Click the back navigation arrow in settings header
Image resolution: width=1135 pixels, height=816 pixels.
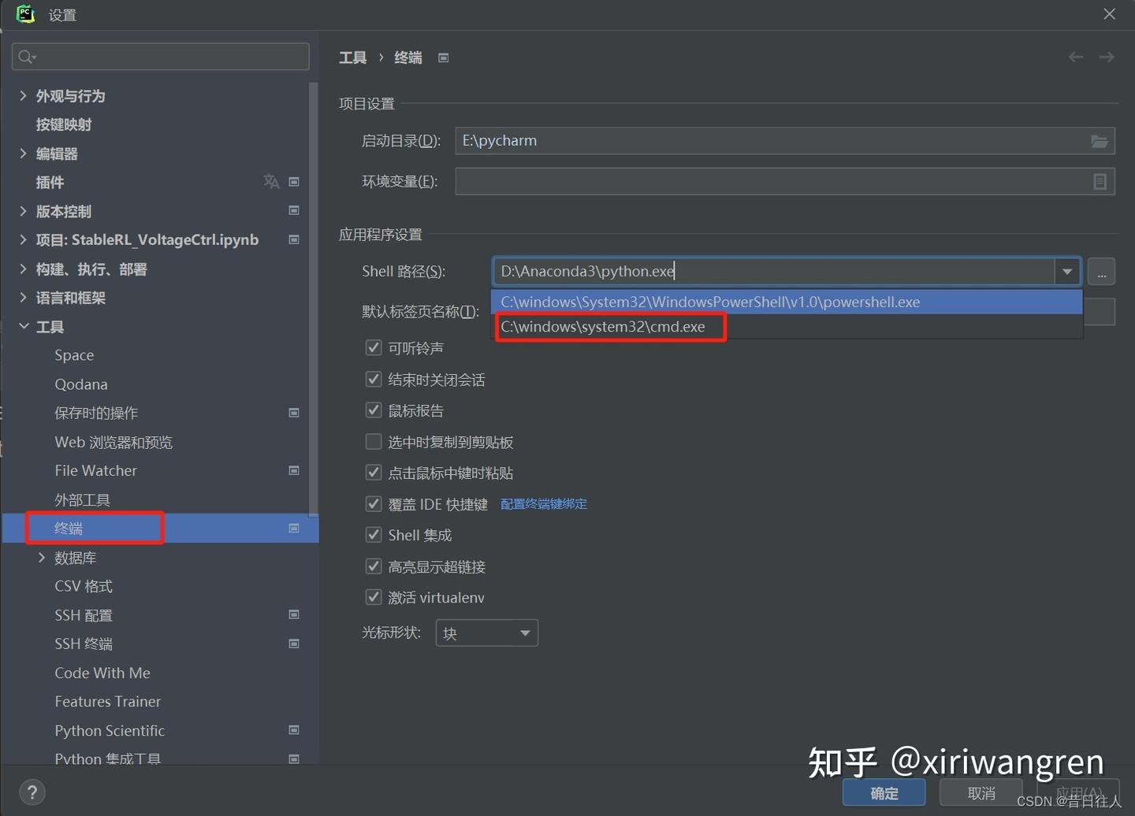[x=1075, y=57]
